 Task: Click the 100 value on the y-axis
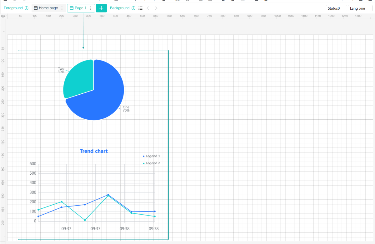[x=33, y=212]
